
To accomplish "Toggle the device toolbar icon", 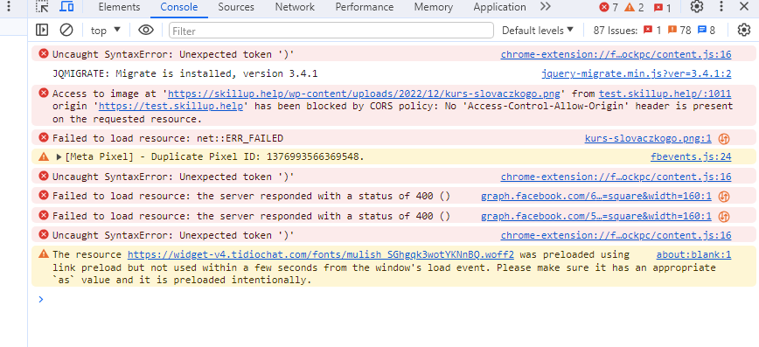I will click(x=66, y=7).
